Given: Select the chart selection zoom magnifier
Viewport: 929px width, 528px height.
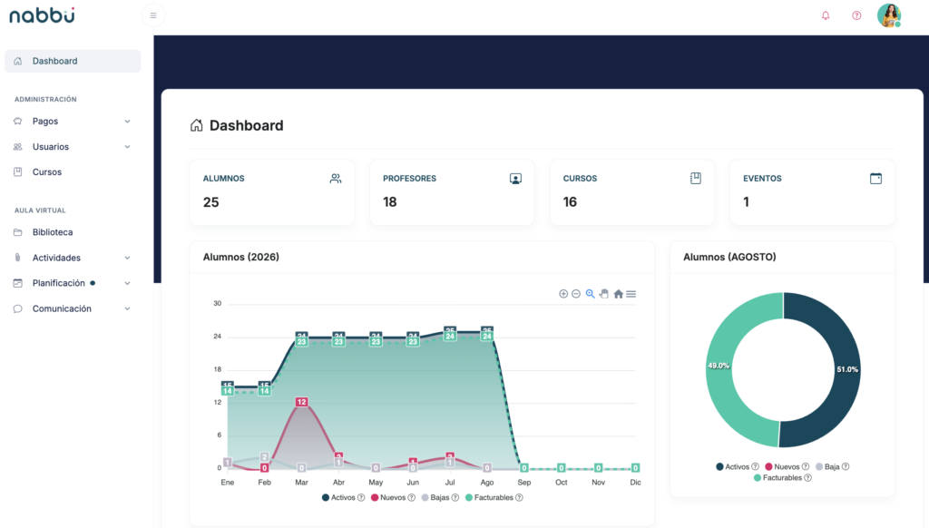Looking at the screenshot, I should (590, 294).
